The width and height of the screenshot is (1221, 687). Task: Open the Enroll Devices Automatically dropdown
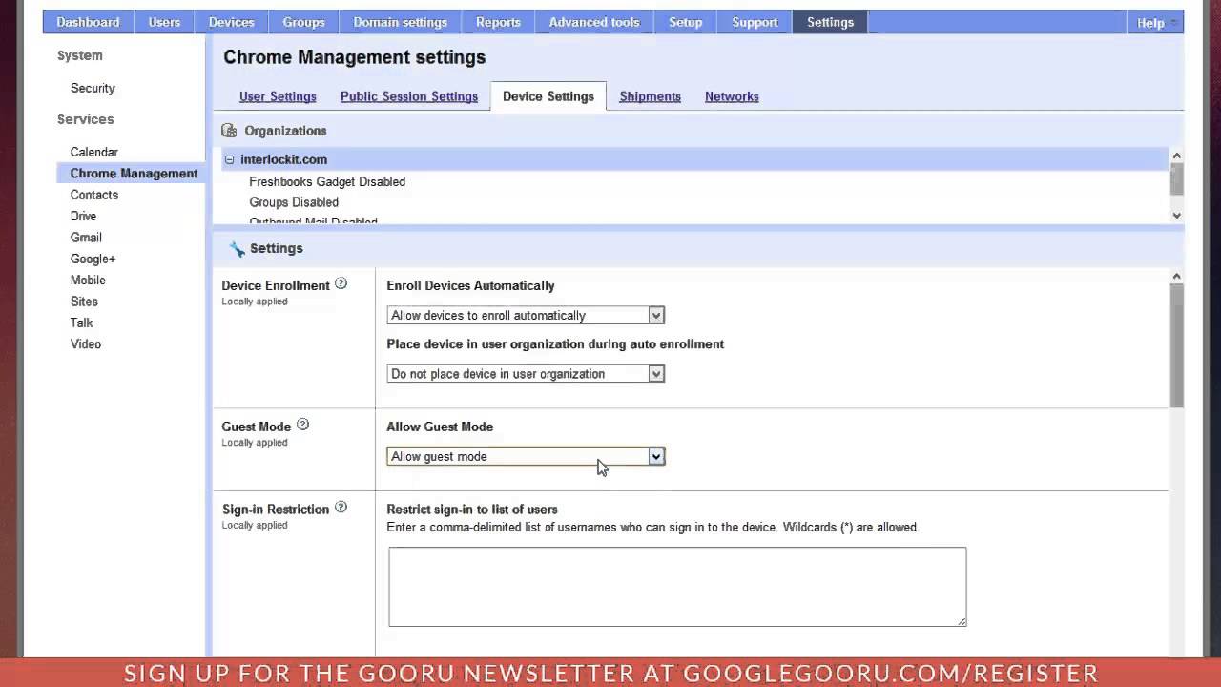tap(526, 315)
